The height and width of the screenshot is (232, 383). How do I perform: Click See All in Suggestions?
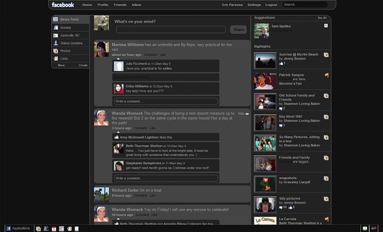coord(322,18)
